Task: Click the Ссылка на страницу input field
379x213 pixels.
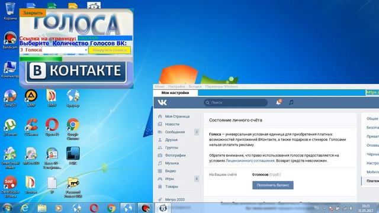Action: (x=105, y=38)
